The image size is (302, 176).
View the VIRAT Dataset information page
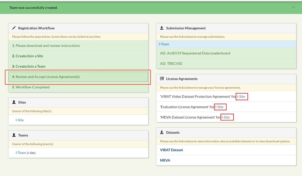coord(171,150)
